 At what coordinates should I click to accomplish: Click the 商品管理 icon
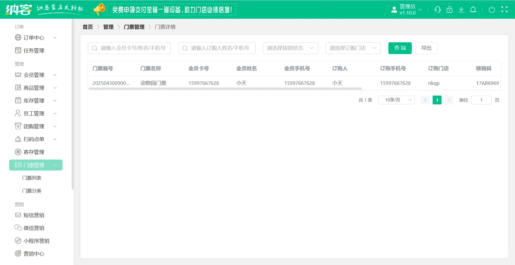pos(18,88)
